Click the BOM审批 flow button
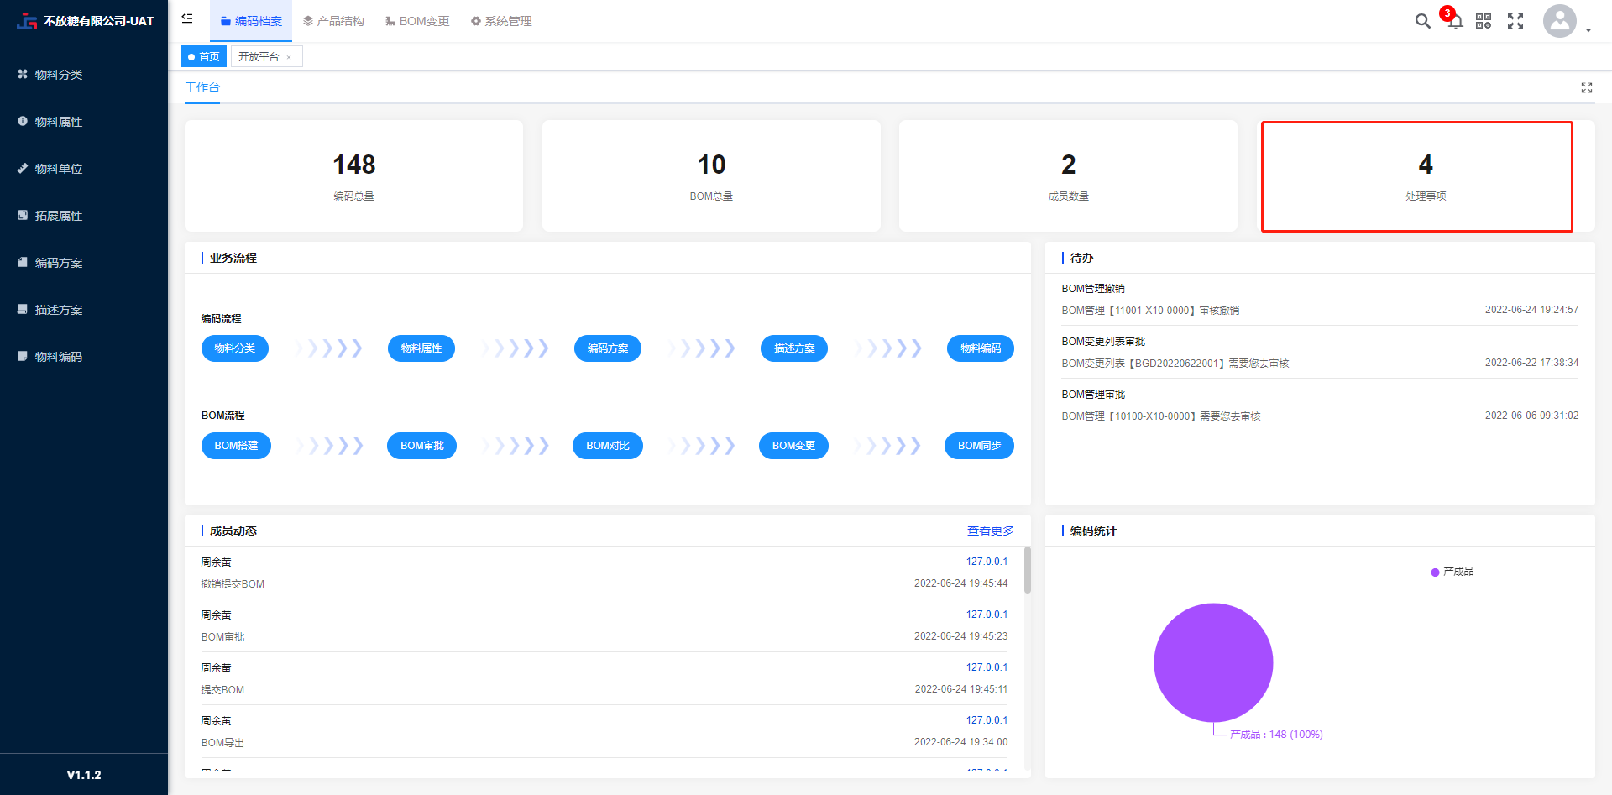Image resolution: width=1612 pixels, height=795 pixels. 421,446
